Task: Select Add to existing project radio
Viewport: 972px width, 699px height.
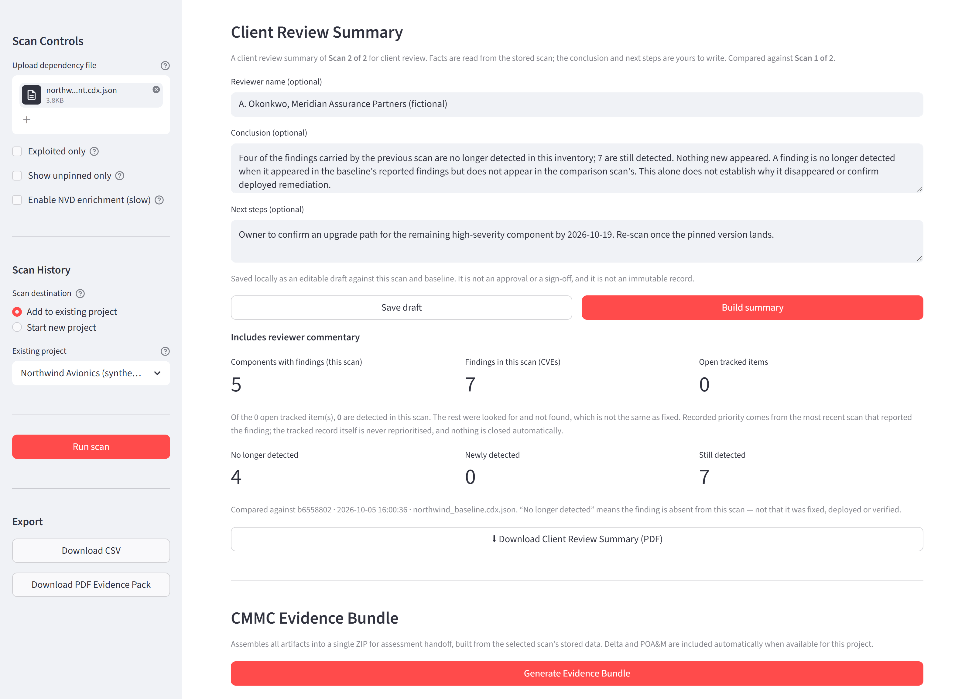Action: 17,312
